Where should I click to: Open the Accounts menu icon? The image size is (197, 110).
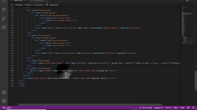point(4,92)
